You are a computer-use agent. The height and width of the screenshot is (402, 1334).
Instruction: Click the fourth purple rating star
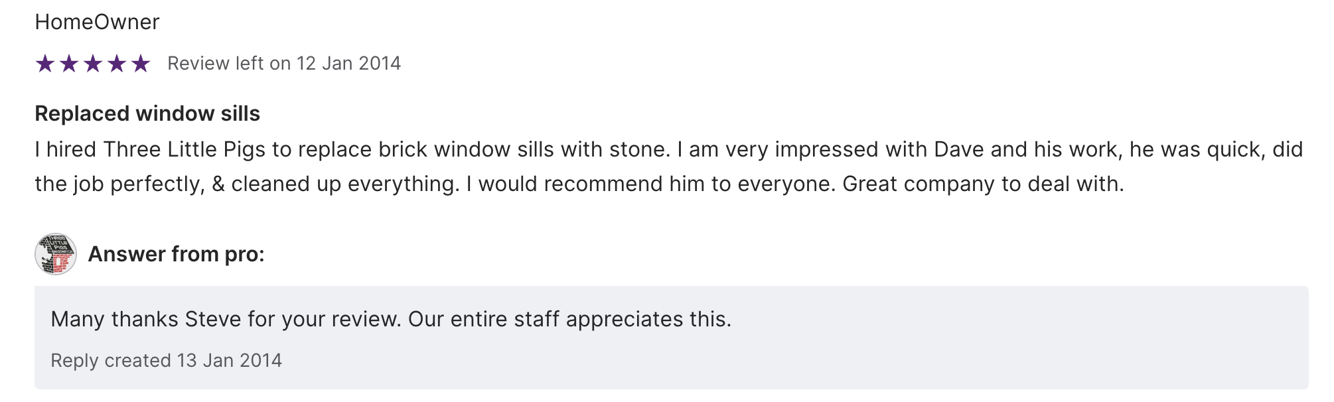(117, 64)
